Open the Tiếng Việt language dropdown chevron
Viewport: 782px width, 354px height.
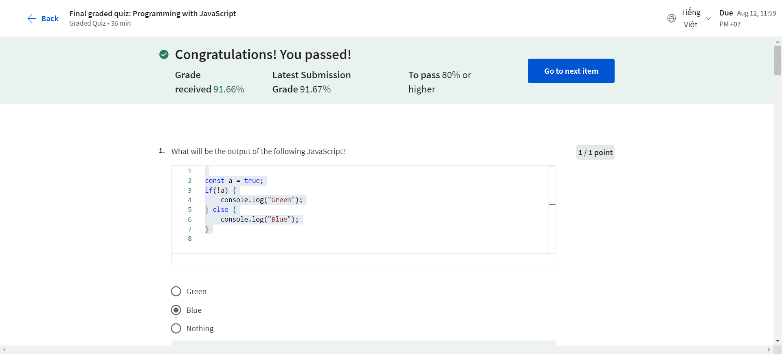708,19
